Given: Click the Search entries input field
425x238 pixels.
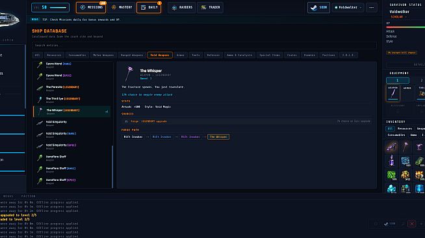Looking at the screenshot, I should [204, 46].
